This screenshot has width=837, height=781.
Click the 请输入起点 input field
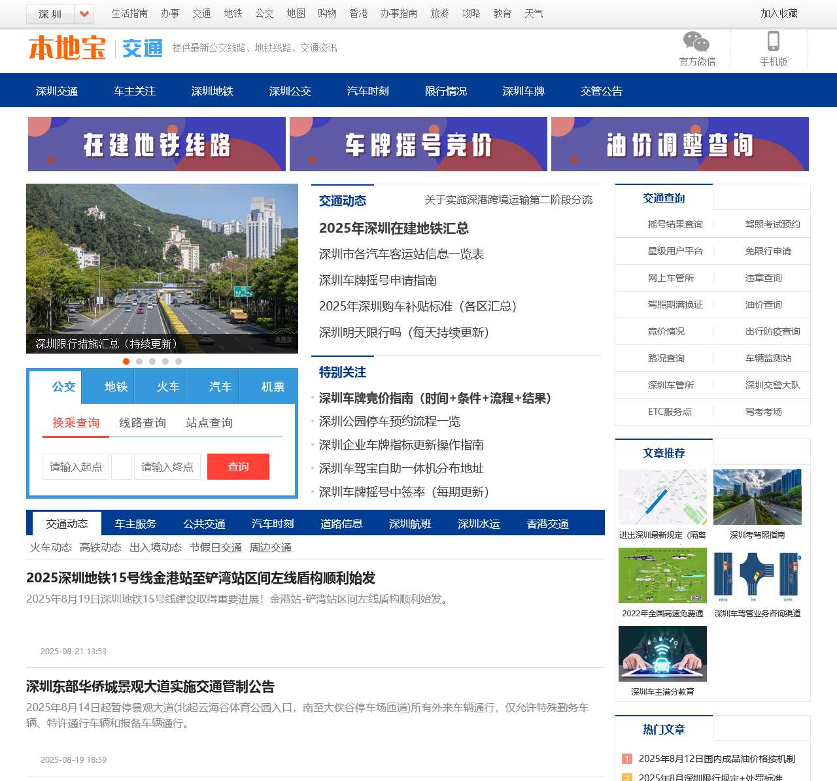pos(76,467)
